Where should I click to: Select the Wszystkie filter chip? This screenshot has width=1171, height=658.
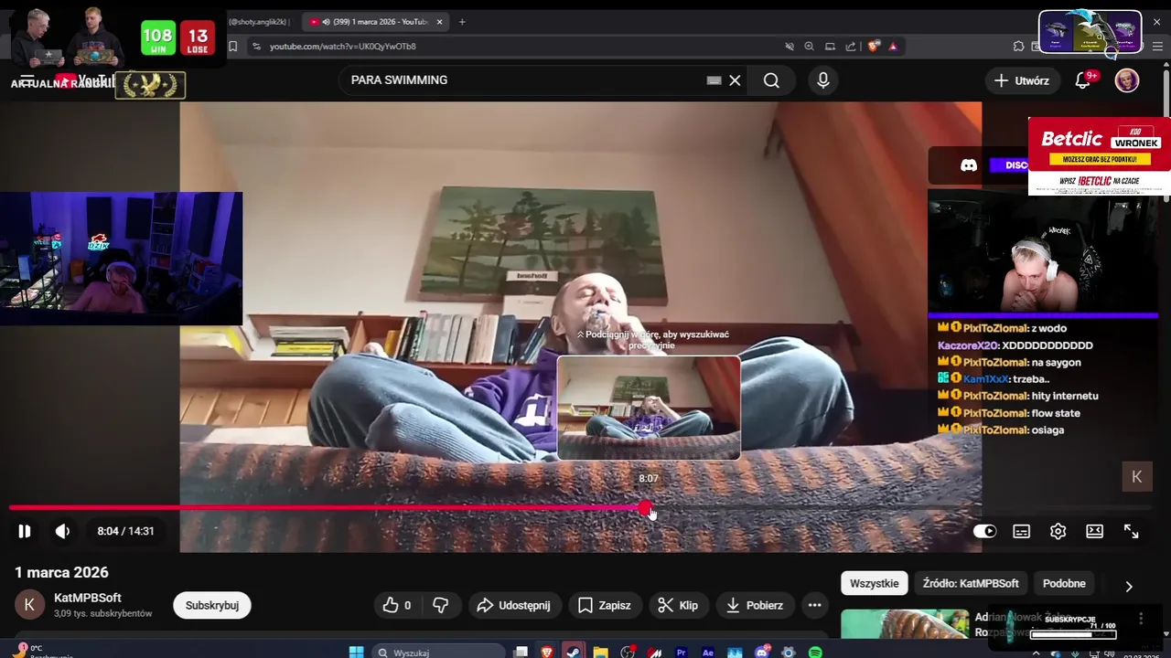(874, 583)
